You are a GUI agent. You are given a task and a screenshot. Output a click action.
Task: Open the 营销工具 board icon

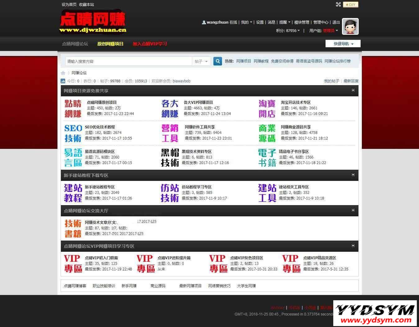coord(170,133)
